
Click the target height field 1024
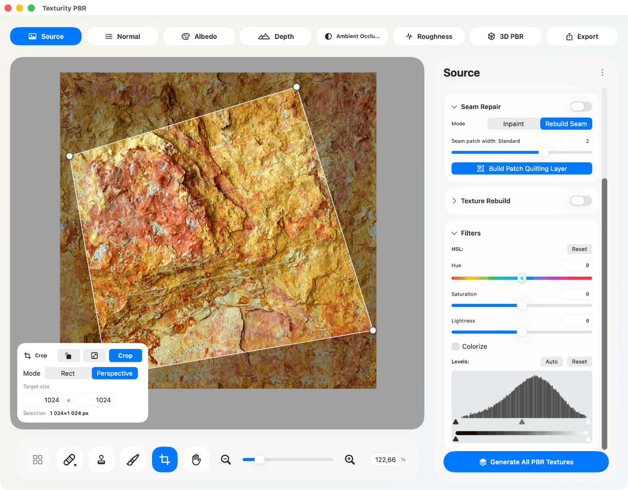(95, 400)
